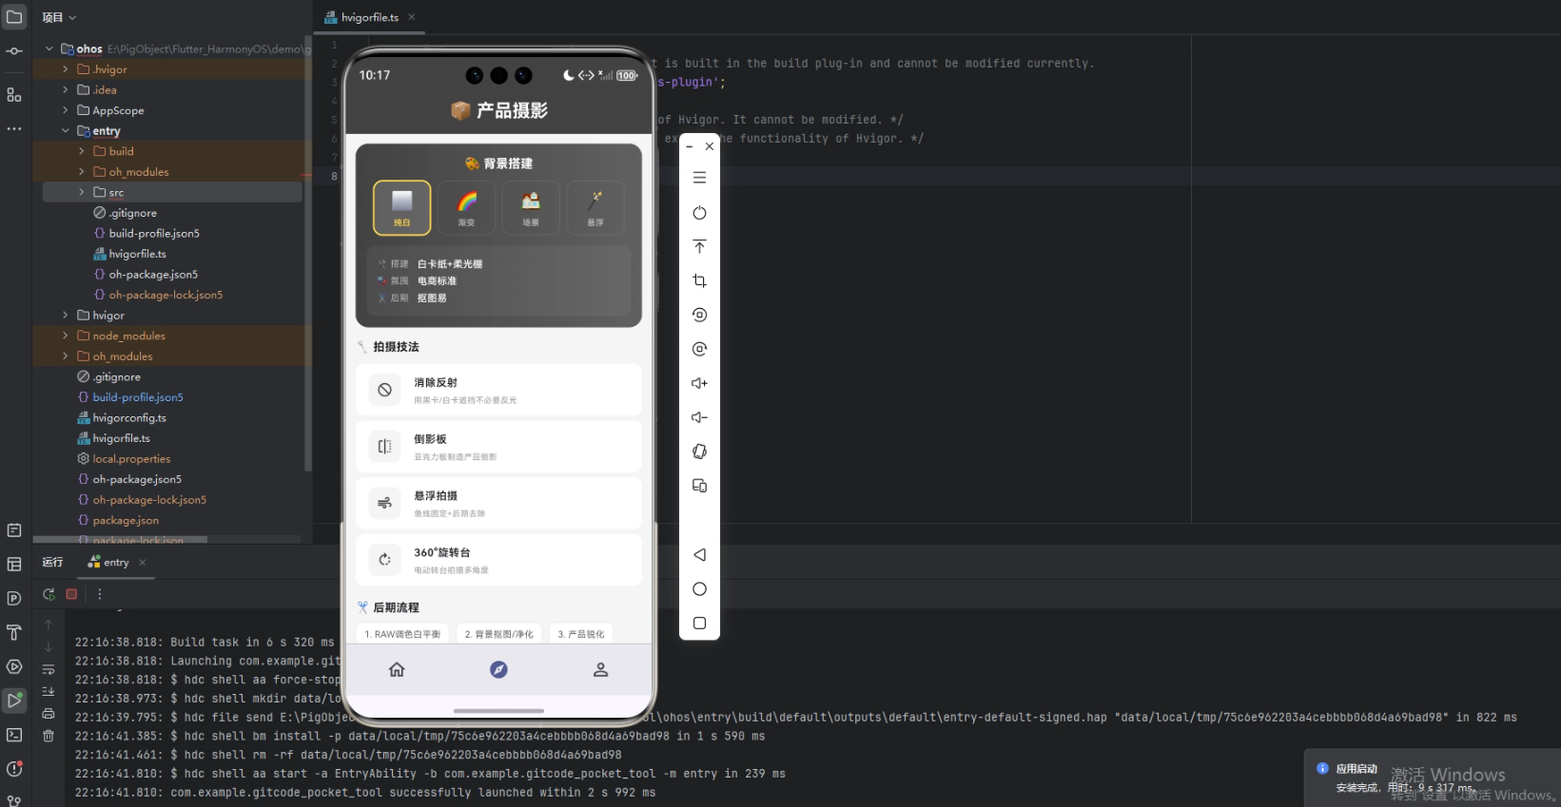Tap the 2. 背景抠图/净化 step chip
Viewport: 1561px width, 807px height.
[x=498, y=634]
